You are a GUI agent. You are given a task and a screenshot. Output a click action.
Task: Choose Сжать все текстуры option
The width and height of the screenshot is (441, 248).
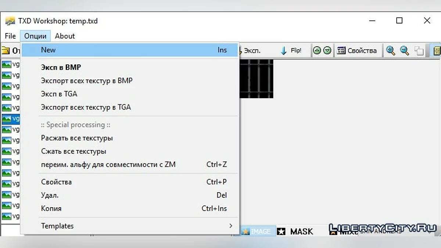pos(73,151)
